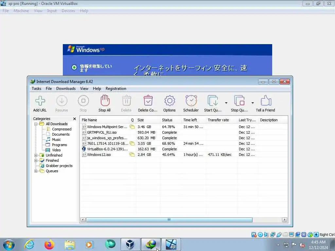The height and width of the screenshot is (251, 335).
Task: Click the Delete Completed toolbar icon
Action: [x=148, y=101]
